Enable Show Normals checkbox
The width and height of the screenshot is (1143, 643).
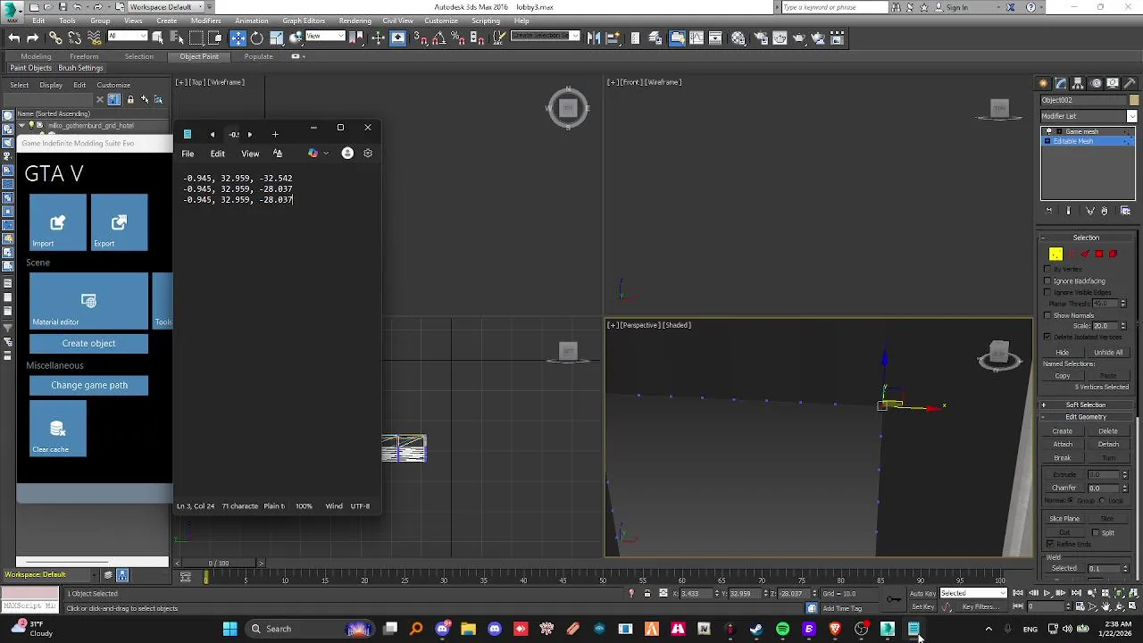coord(1047,315)
